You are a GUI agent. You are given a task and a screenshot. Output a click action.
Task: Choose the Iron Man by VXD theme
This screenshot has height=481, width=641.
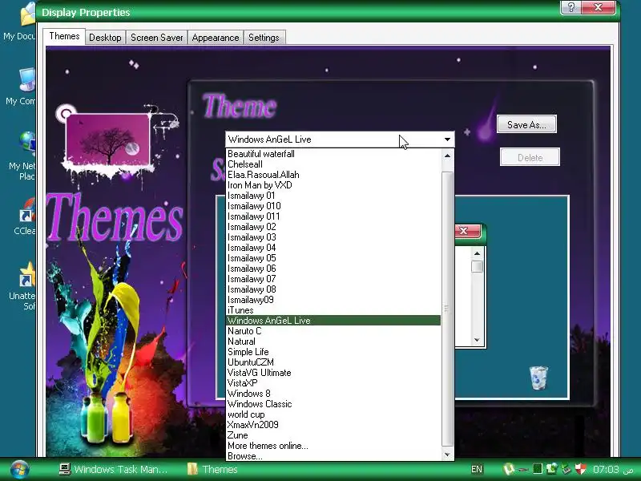click(333, 185)
